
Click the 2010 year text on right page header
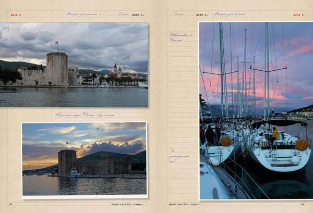coord(202,15)
